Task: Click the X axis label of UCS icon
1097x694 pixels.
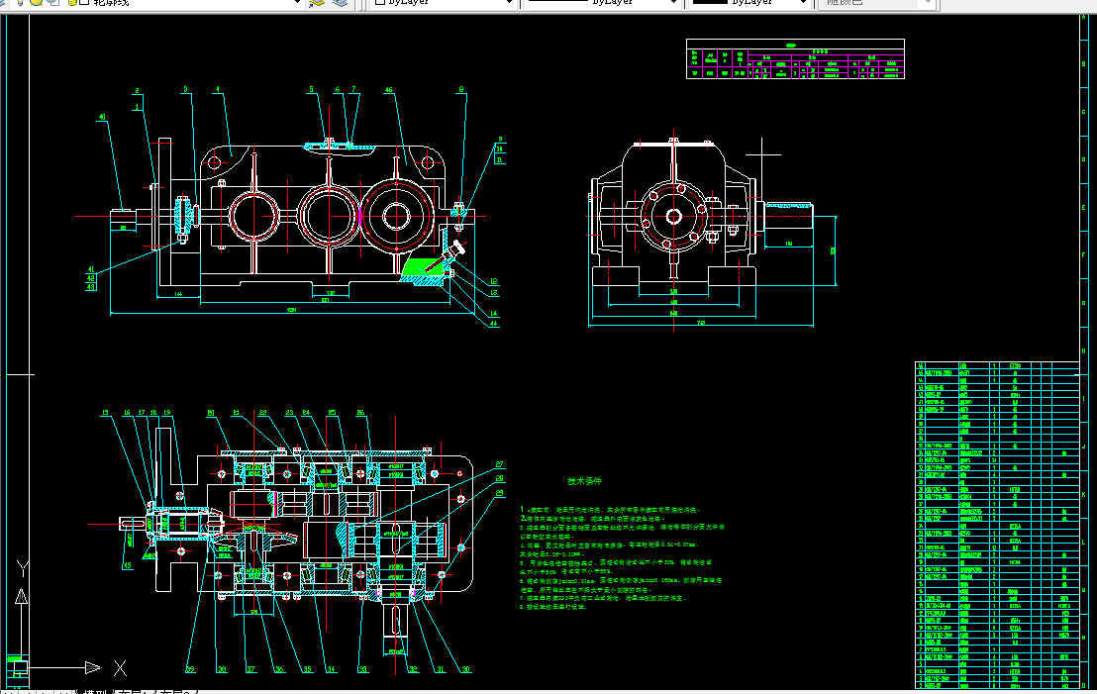Action: point(121,668)
